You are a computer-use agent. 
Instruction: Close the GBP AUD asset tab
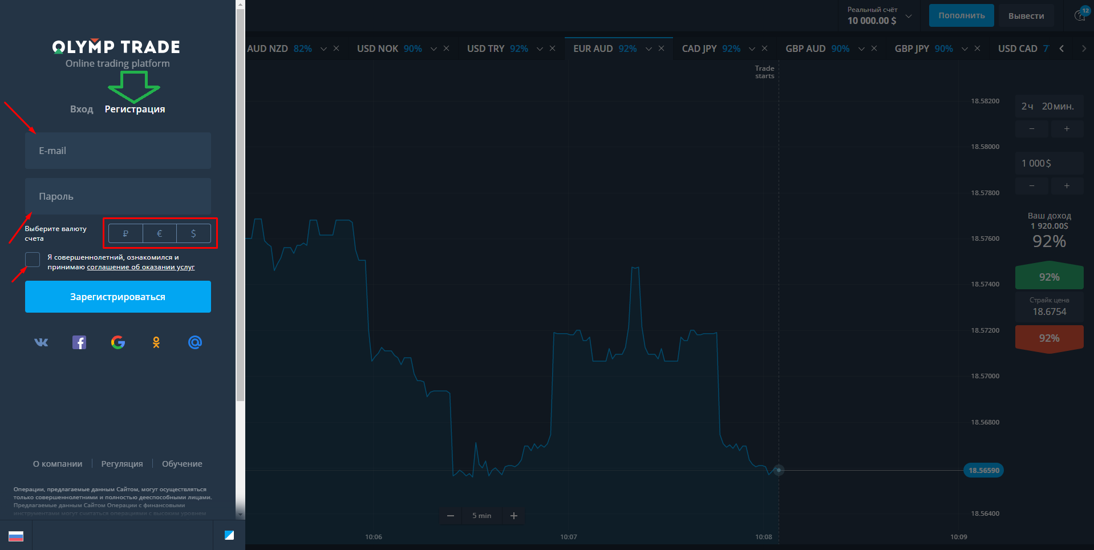tap(874, 48)
